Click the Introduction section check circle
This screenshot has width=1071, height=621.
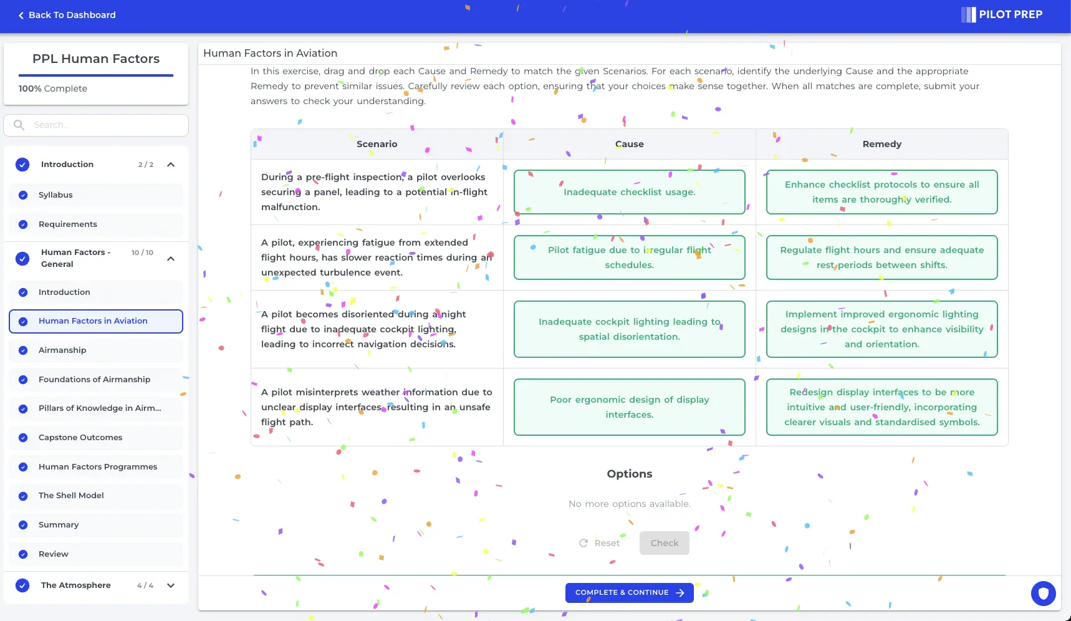pos(22,165)
